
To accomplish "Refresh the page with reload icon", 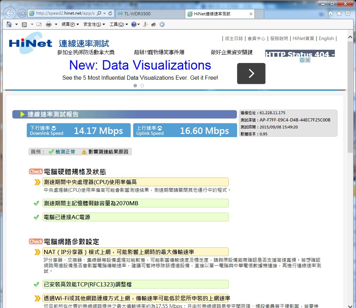I will click(x=110, y=13).
